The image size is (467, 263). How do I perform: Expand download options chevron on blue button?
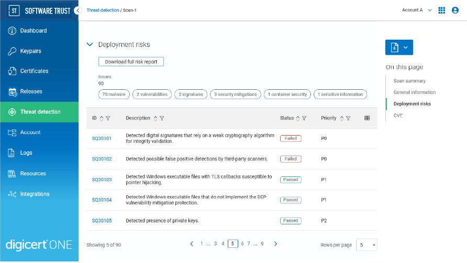click(x=406, y=47)
